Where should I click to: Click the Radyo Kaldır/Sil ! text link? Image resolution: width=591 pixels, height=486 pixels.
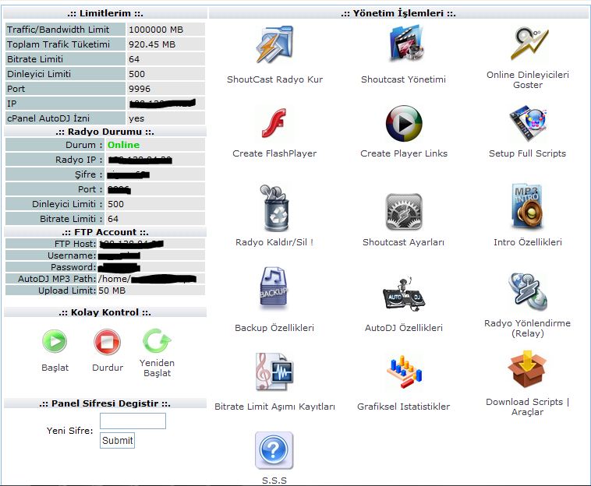pyautogui.click(x=274, y=242)
